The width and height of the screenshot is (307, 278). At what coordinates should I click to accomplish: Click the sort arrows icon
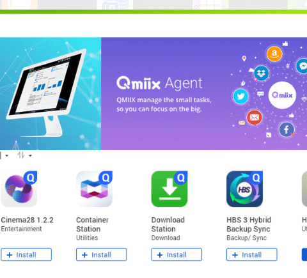coord(21,155)
